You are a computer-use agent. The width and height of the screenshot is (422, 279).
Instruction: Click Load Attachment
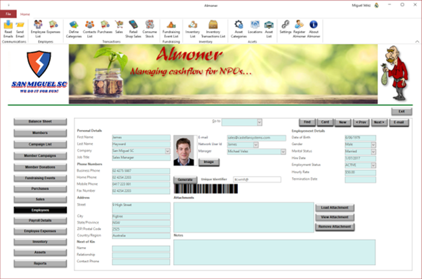(x=334, y=208)
